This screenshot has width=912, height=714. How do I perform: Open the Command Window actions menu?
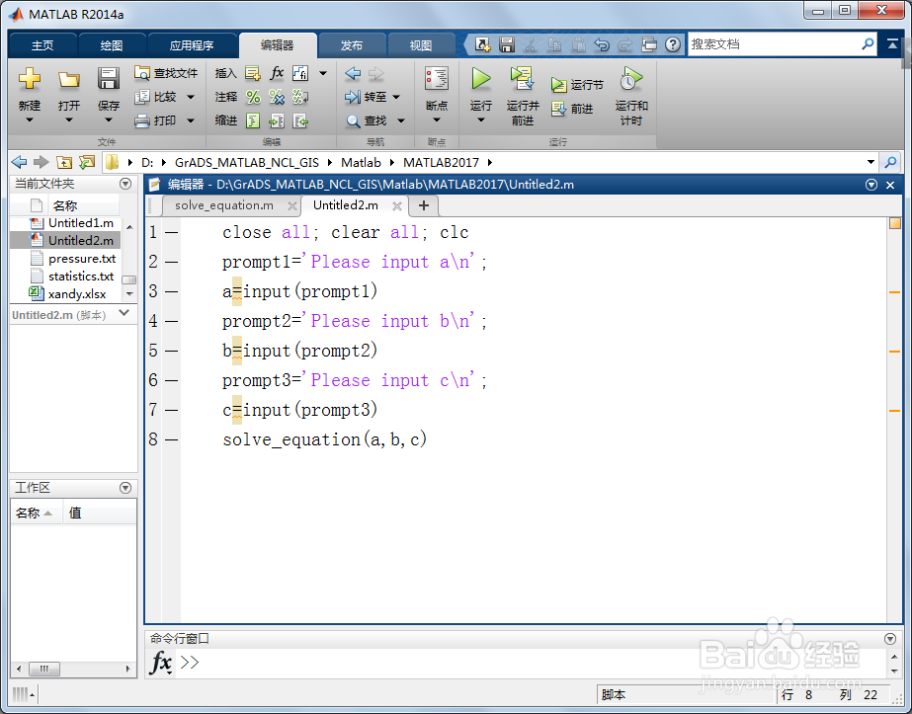click(x=890, y=638)
